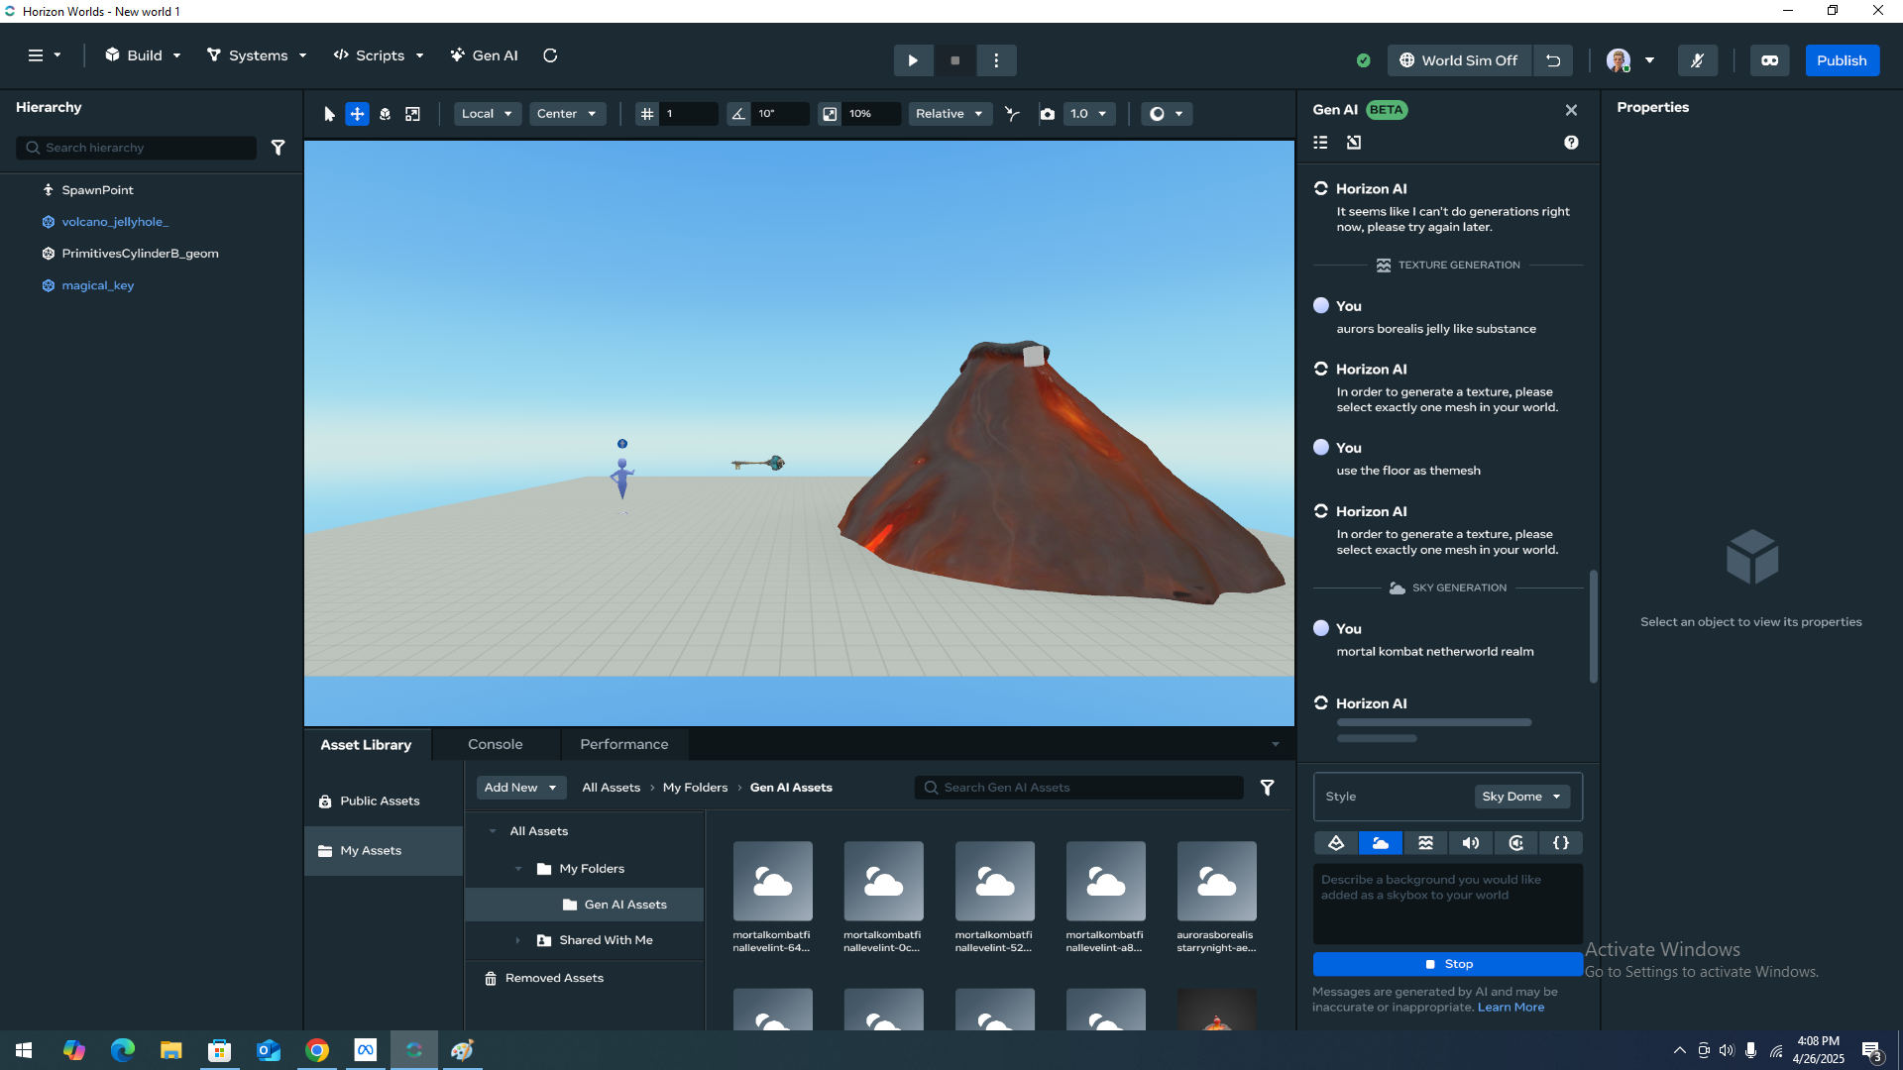Open the Scripts menu

pyautogui.click(x=379, y=55)
